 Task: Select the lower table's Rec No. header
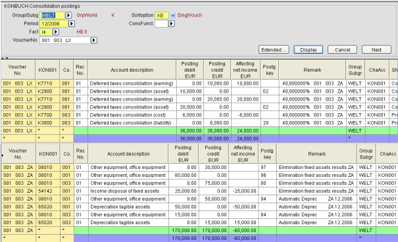[x=80, y=154]
